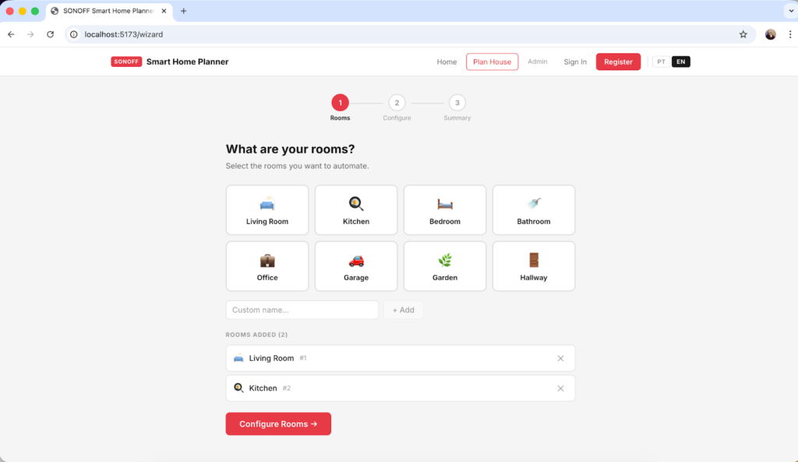Toggle the Living Room card selection

(267, 210)
